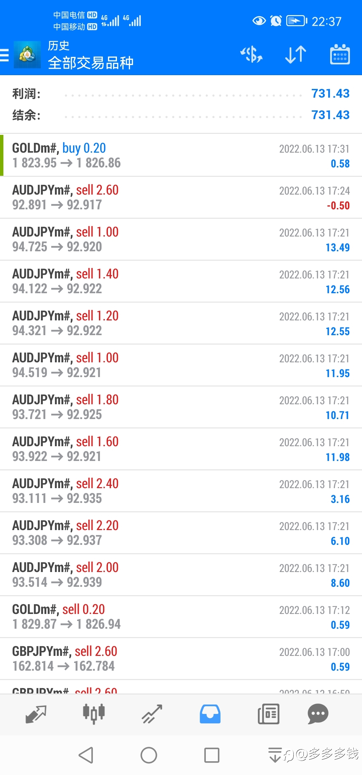Tap the 全部交易品种 header title
The image size is (362, 775).
[91, 63]
